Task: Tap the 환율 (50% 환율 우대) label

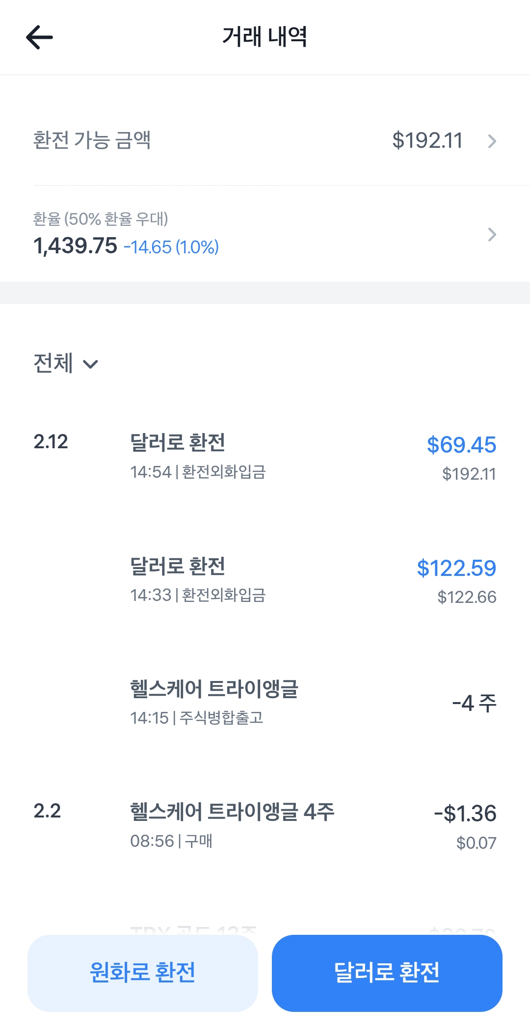Action: 101,219
